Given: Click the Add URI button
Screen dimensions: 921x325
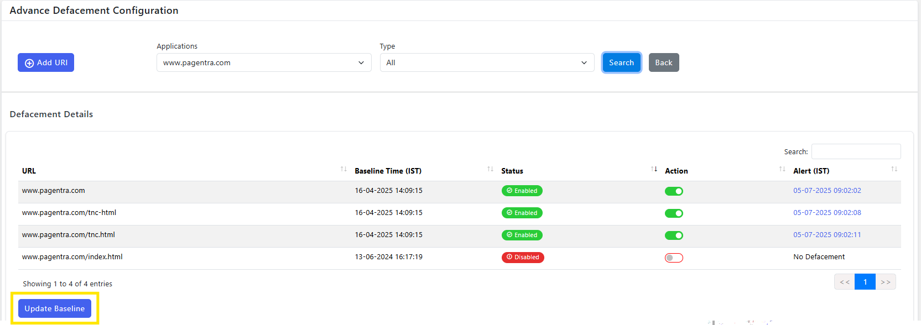Looking at the screenshot, I should pos(46,62).
